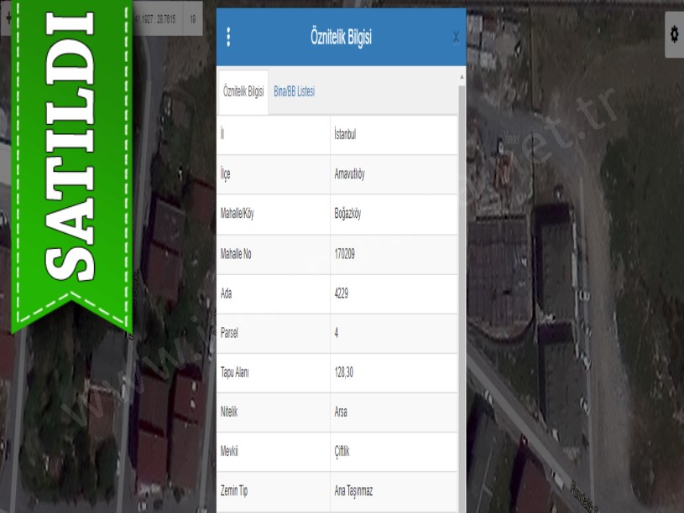
Task: Open the settings gear on the map
Action: [673, 34]
